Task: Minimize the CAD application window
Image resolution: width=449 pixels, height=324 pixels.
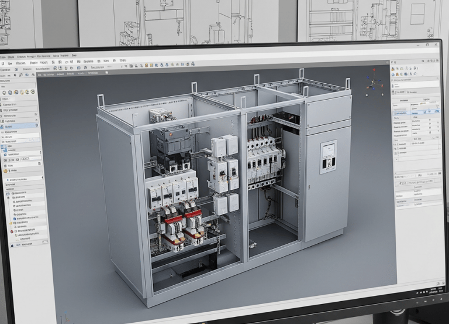Action: 419,45
